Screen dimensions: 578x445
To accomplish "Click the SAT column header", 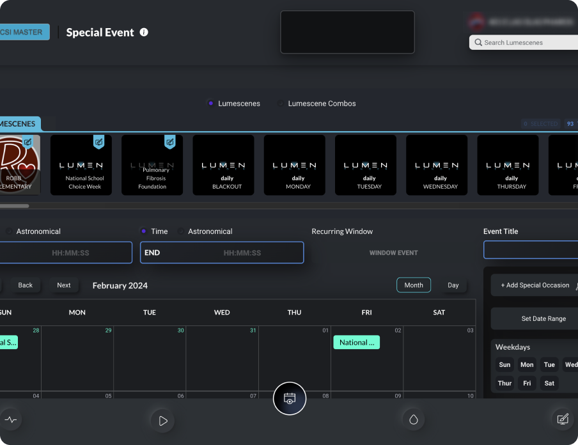I will [439, 312].
